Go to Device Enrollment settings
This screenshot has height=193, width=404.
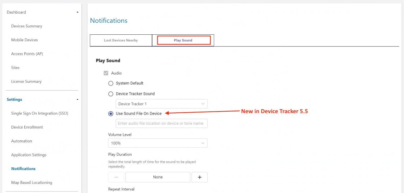click(x=27, y=127)
